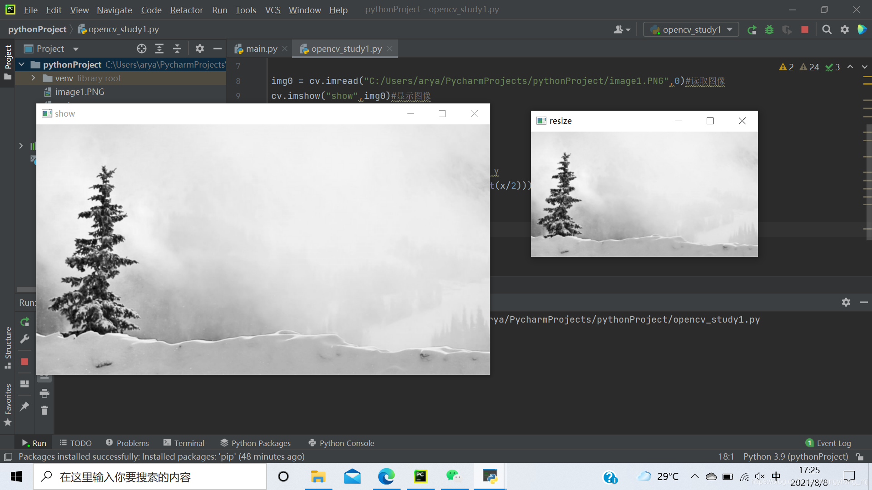Image resolution: width=872 pixels, height=490 pixels.
Task: Toggle the Project tool window sidebar tab
Action: tap(8, 57)
